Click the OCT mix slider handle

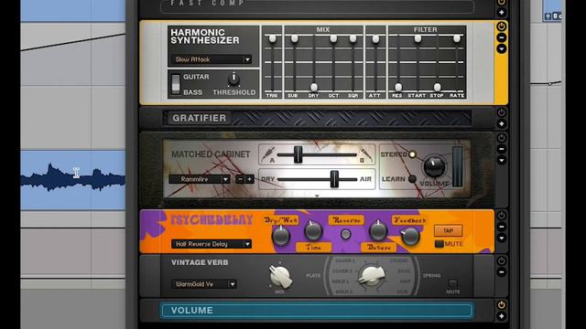pyautogui.click(x=333, y=38)
